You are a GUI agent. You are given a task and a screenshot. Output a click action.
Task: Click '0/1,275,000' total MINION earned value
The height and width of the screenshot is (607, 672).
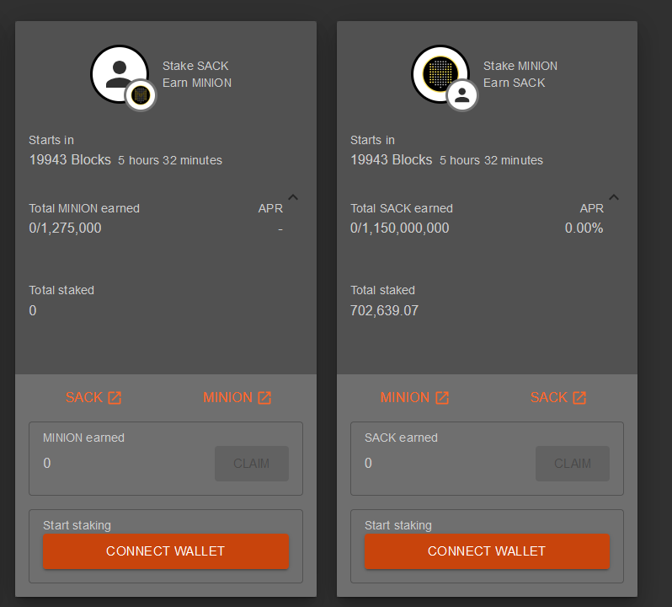coord(65,228)
